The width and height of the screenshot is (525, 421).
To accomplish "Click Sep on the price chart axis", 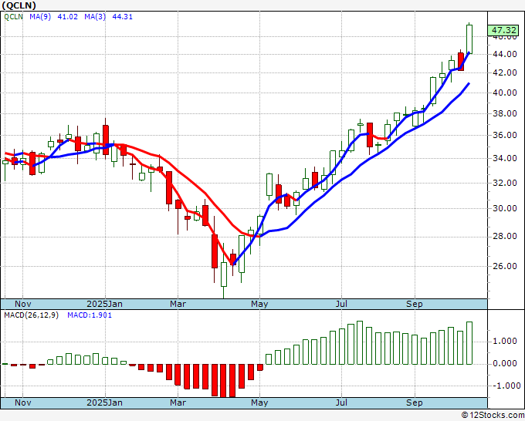I will click(x=415, y=304).
